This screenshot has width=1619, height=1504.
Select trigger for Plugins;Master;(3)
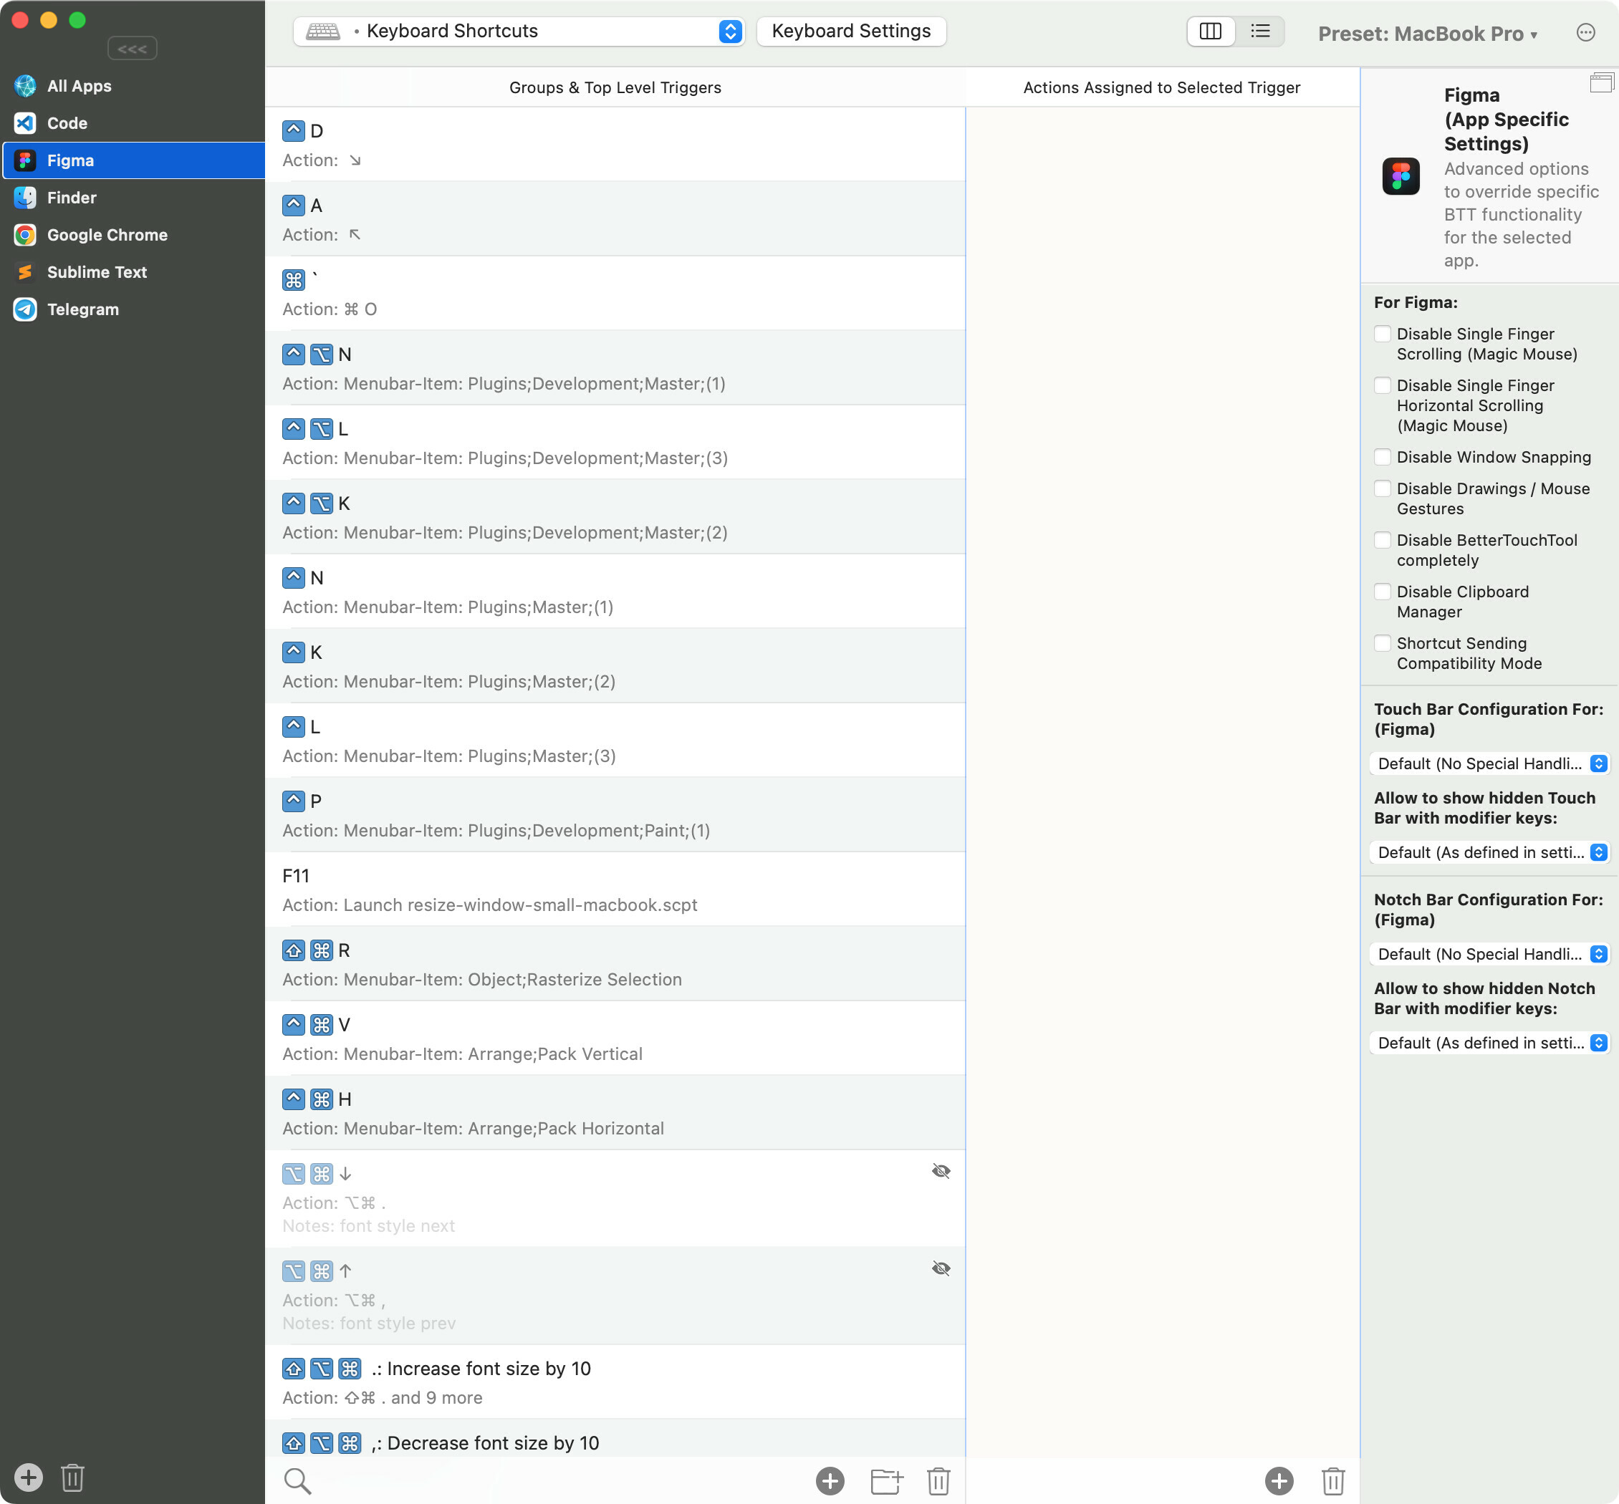[x=615, y=741]
